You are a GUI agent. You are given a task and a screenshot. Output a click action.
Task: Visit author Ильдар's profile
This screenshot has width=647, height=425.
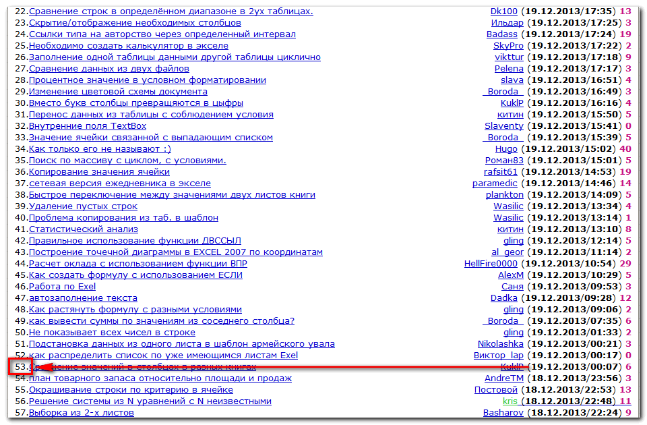coord(507,23)
